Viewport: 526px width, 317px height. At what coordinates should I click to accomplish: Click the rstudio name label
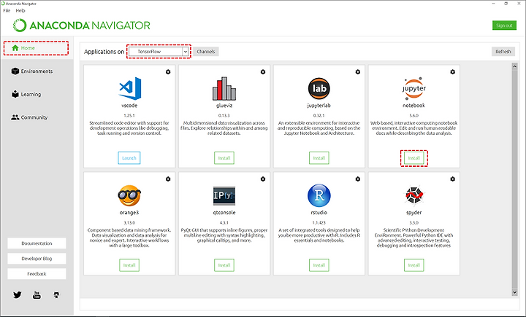(x=319, y=213)
